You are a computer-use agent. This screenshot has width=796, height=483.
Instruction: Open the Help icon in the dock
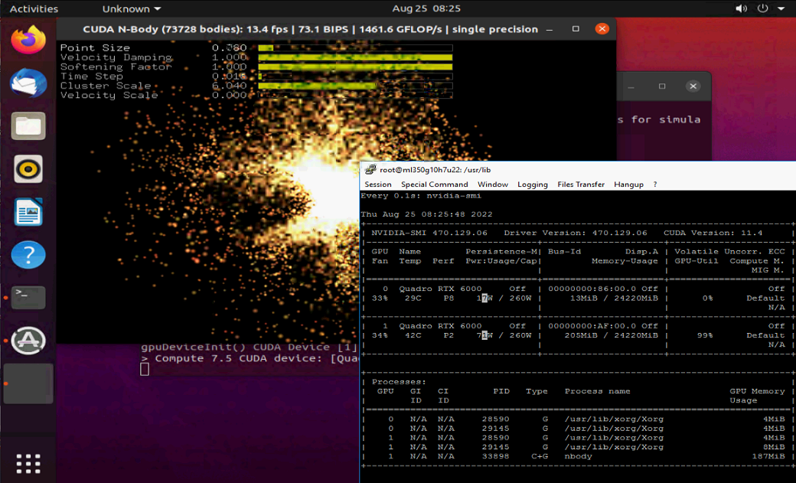click(28, 254)
